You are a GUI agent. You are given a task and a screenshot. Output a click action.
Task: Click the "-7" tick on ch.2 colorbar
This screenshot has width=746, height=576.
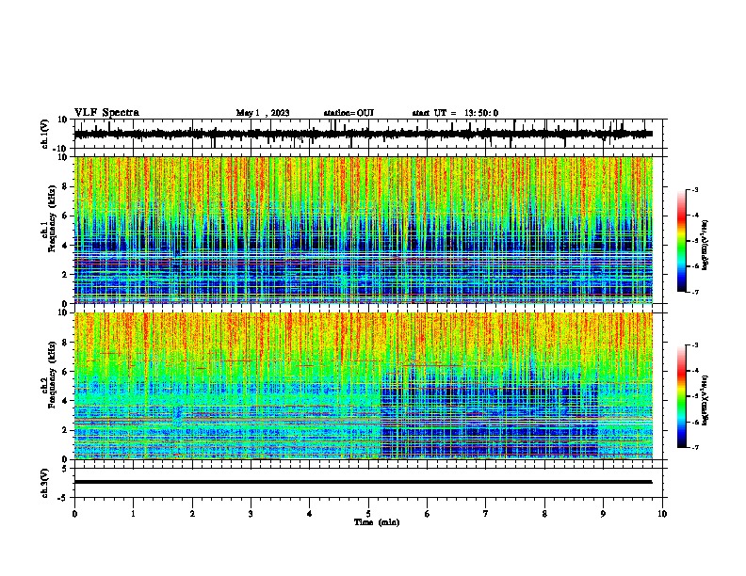[694, 447]
